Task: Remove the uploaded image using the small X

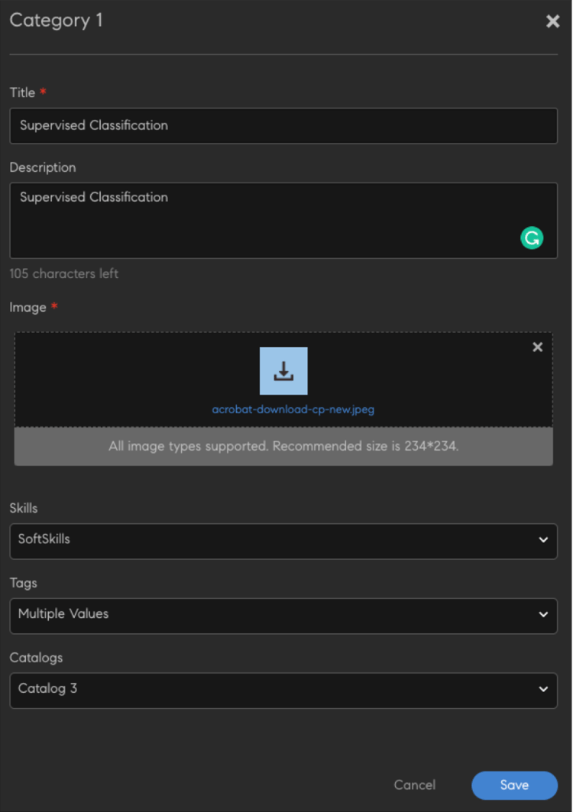Action: (x=538, y=347)
